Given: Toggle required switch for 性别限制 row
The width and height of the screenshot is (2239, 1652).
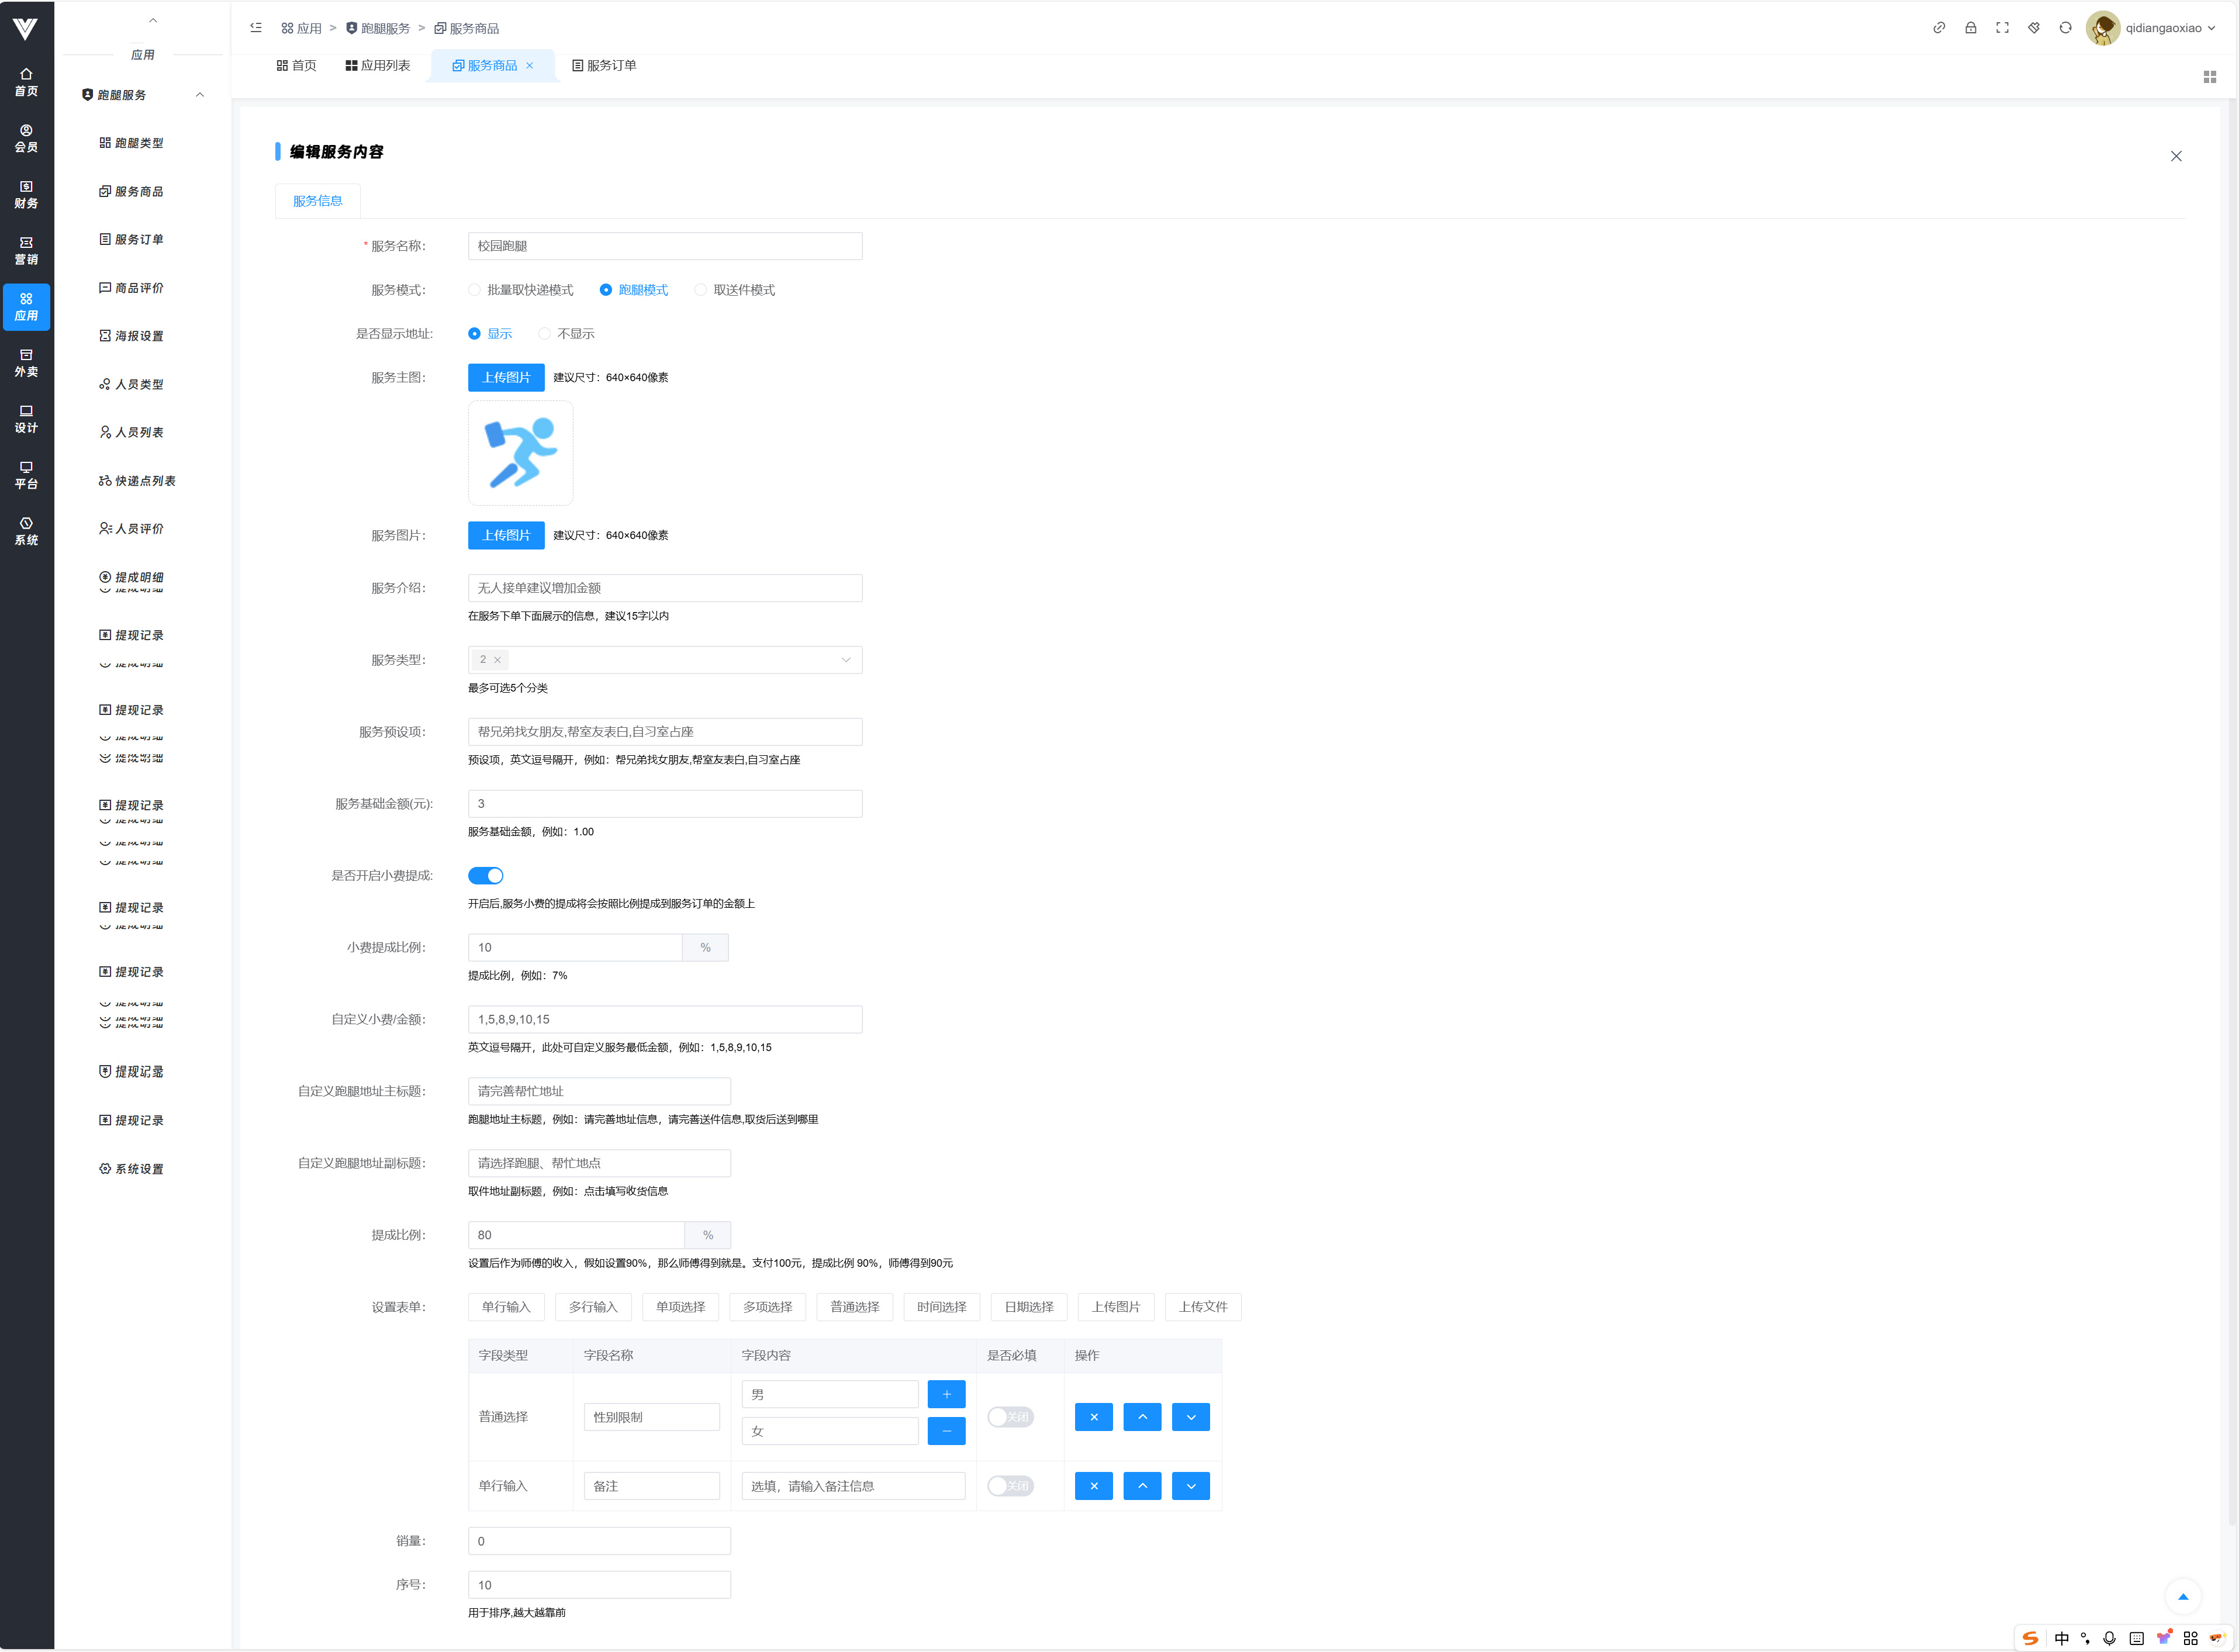Looking at the screenshot, I should [1010, 1417].
